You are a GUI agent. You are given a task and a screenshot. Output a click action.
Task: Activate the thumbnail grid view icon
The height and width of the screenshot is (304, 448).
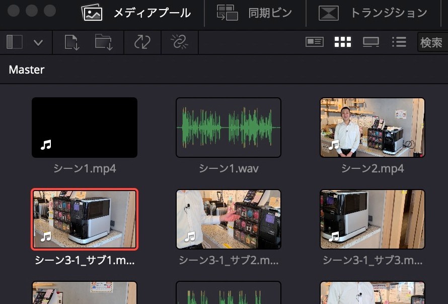pyautogui.click(x=343, y=42)
